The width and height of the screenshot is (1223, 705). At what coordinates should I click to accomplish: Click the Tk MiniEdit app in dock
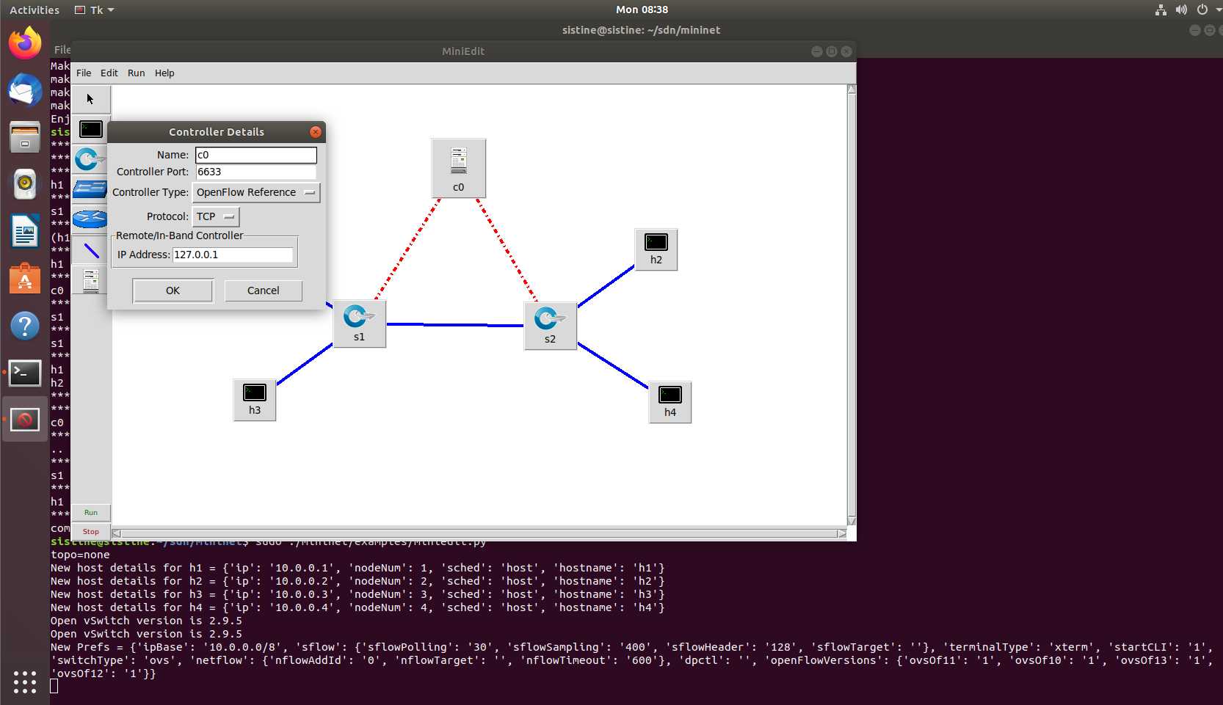click(25, 420)
